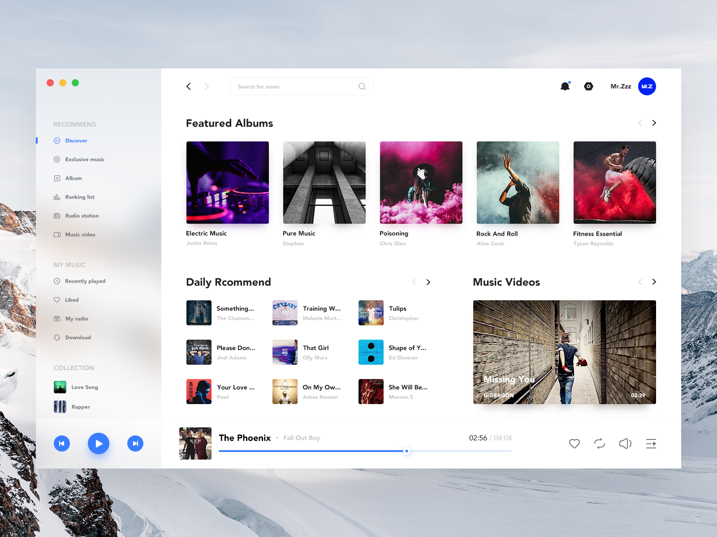
Task: Open the notifications bell
Action: click(565, 86)
